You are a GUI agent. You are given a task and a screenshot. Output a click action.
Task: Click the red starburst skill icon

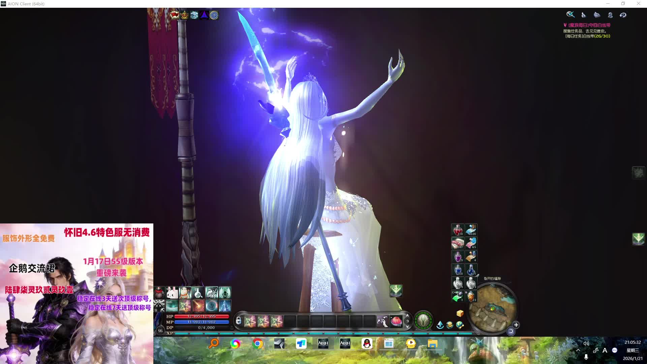click(198, 306)
